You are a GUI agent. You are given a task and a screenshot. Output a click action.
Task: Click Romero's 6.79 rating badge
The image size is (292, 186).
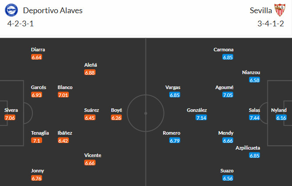[x=174, y=140]
